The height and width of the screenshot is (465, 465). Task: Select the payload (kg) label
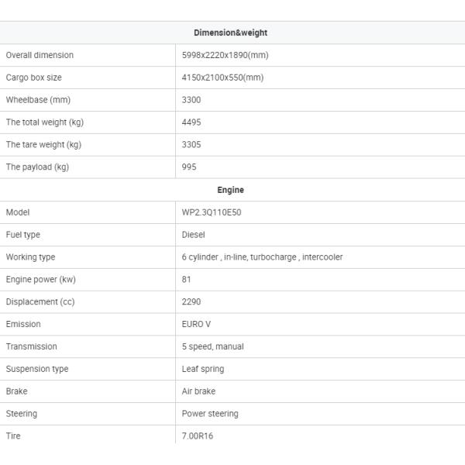click(x=37, y=167)
